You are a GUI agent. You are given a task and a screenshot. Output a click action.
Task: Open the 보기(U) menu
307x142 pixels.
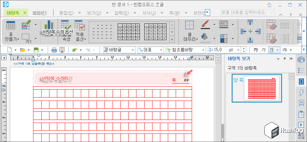tap(94, 13)
